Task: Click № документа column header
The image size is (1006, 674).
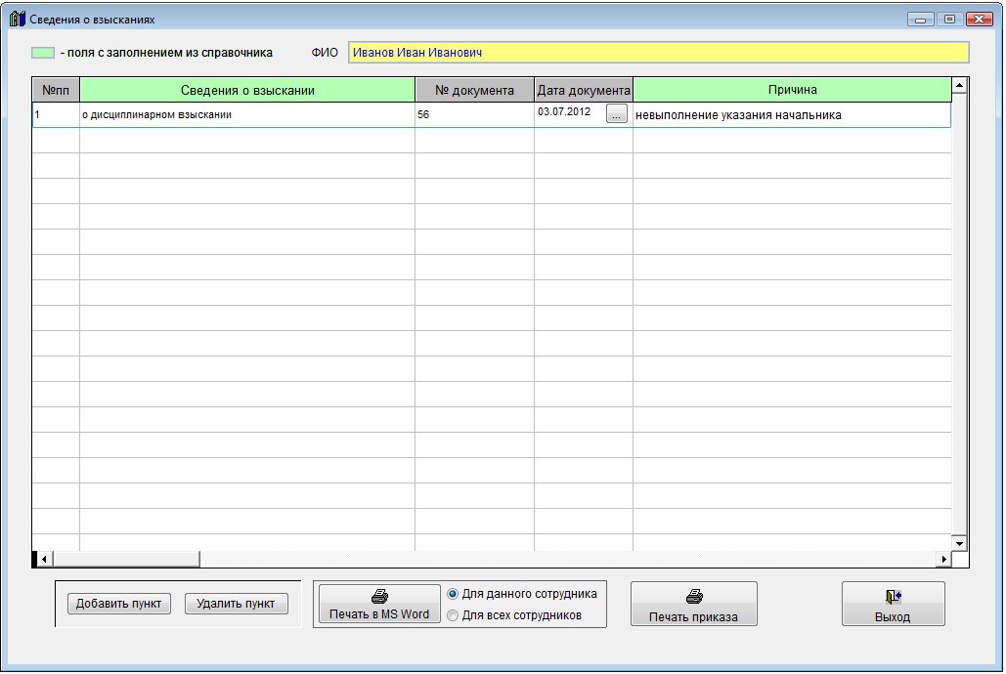Action: (x=475, y=90)
